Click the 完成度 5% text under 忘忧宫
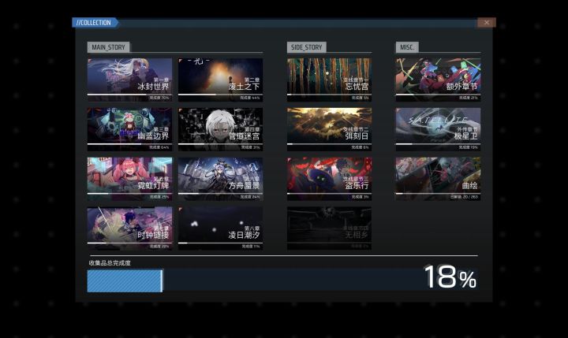568x338 pixels. coord(360,98)
